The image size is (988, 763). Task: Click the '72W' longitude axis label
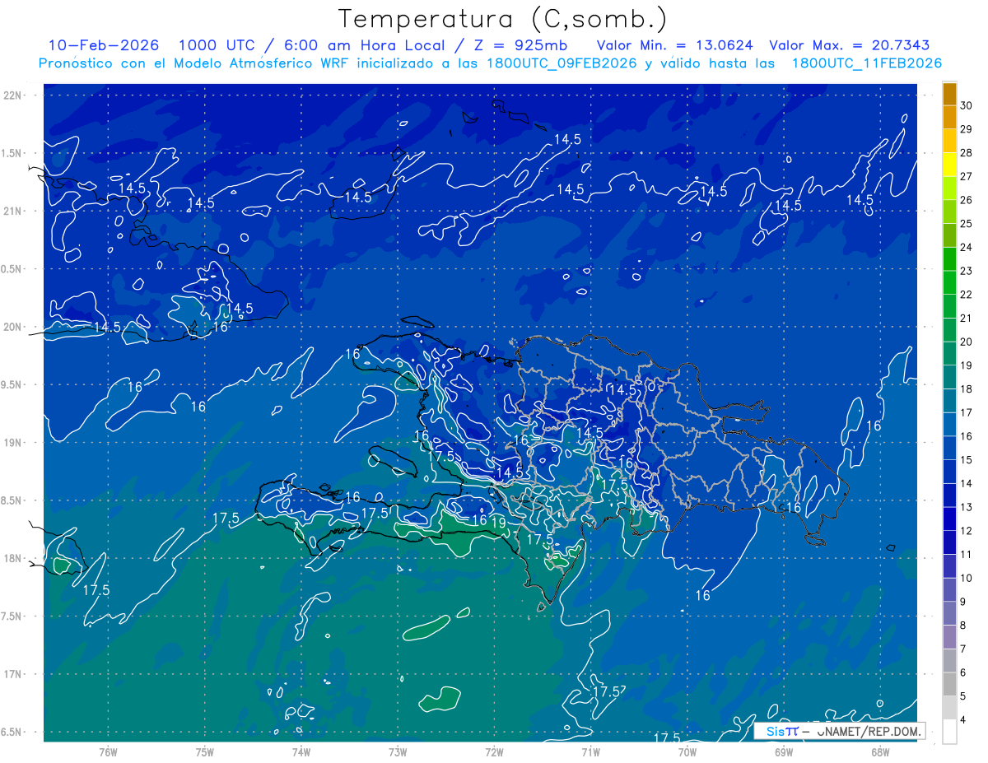point(494,751)
